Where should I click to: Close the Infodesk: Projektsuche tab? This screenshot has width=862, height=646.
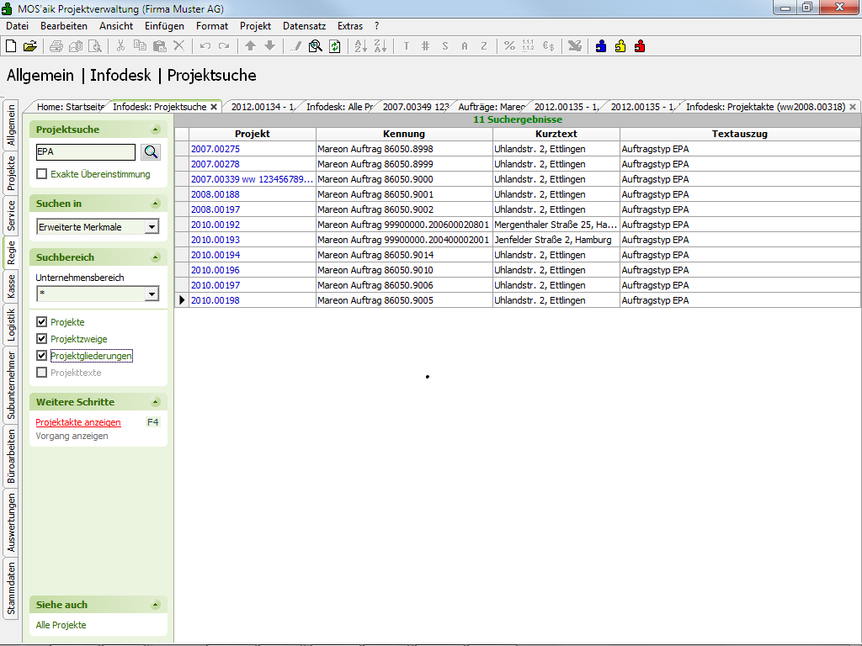(x=214, y=107)
